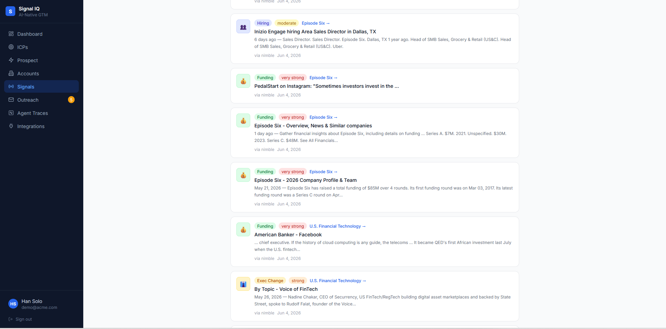Open the Dashboard page

(42, 34)
